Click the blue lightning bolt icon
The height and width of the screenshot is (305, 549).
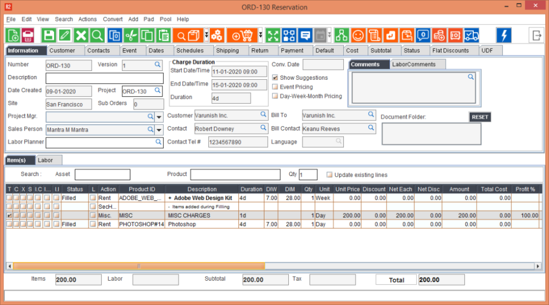point(503,35)
